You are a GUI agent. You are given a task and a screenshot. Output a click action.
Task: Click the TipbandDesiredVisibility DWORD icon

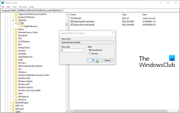(x=71, y=25)
